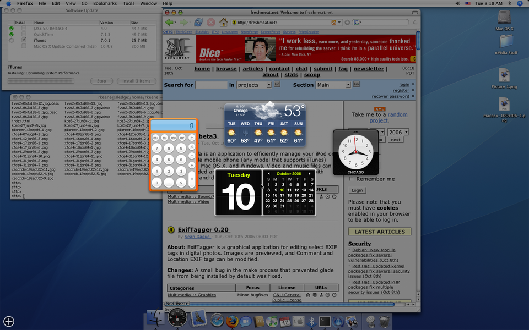
Task: Click the Bluetooth icon in the Dock
Action: [311, 321]
